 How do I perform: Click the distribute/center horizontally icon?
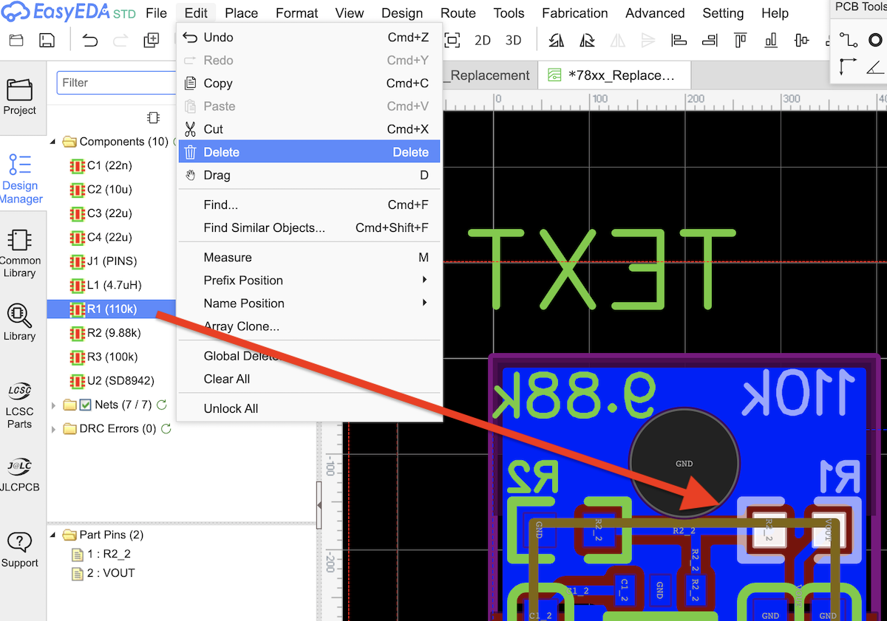pos(802,40)
